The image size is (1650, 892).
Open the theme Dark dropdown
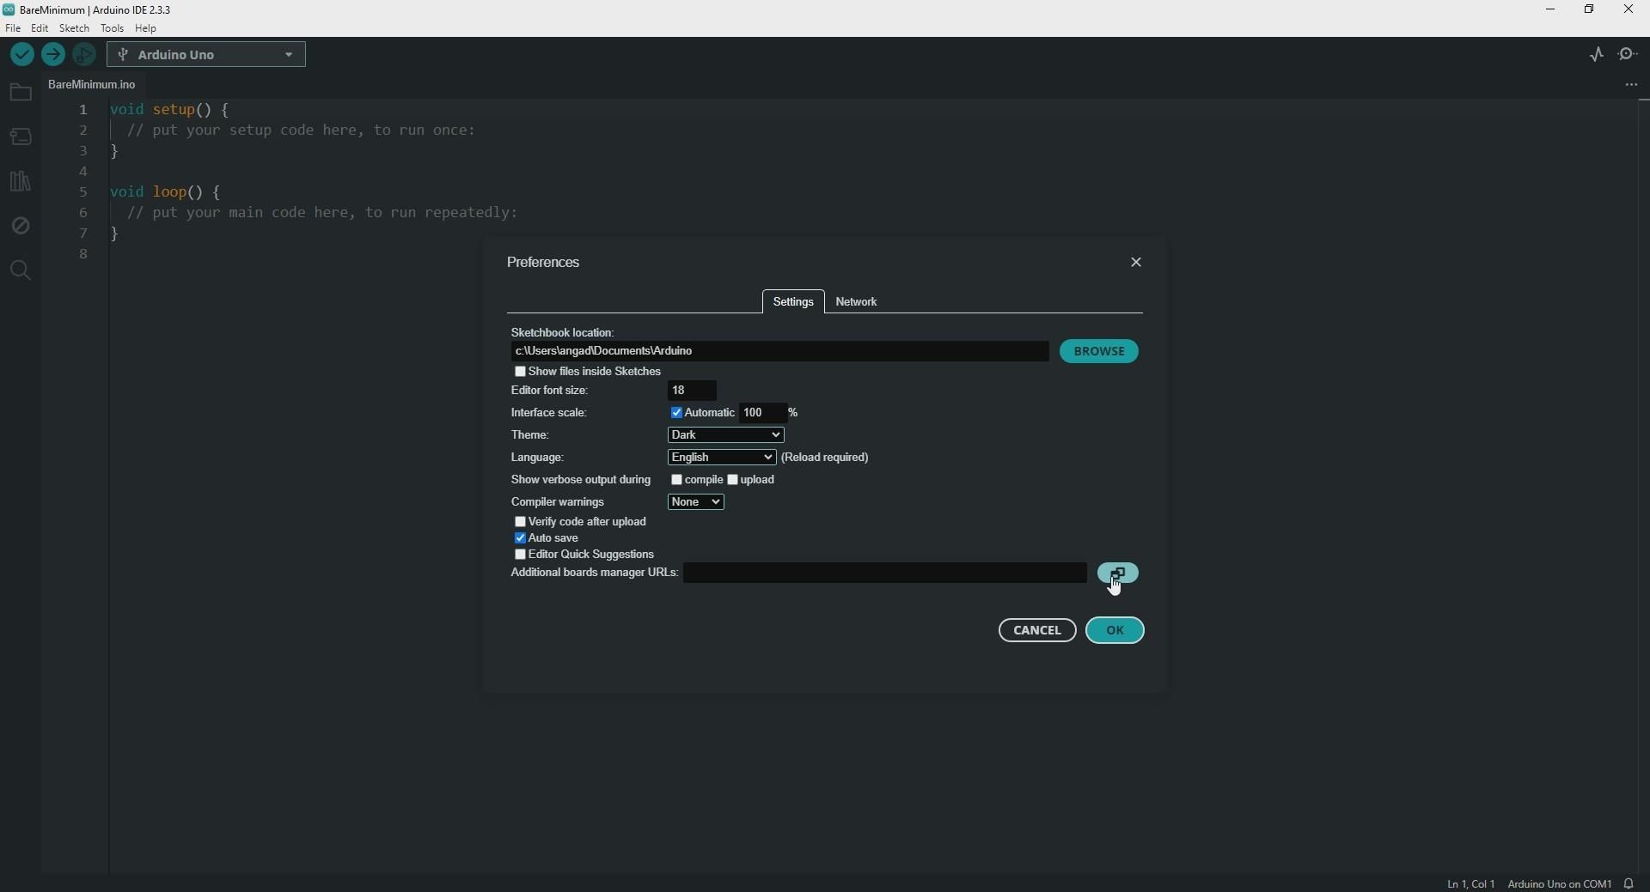(726, 435)
